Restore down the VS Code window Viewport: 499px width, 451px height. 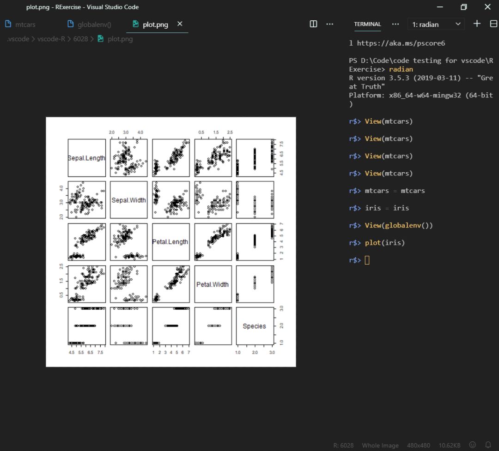pos(464,6)
